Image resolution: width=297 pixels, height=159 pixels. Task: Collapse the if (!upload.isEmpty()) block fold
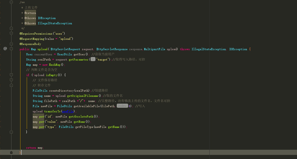(11, 75)
